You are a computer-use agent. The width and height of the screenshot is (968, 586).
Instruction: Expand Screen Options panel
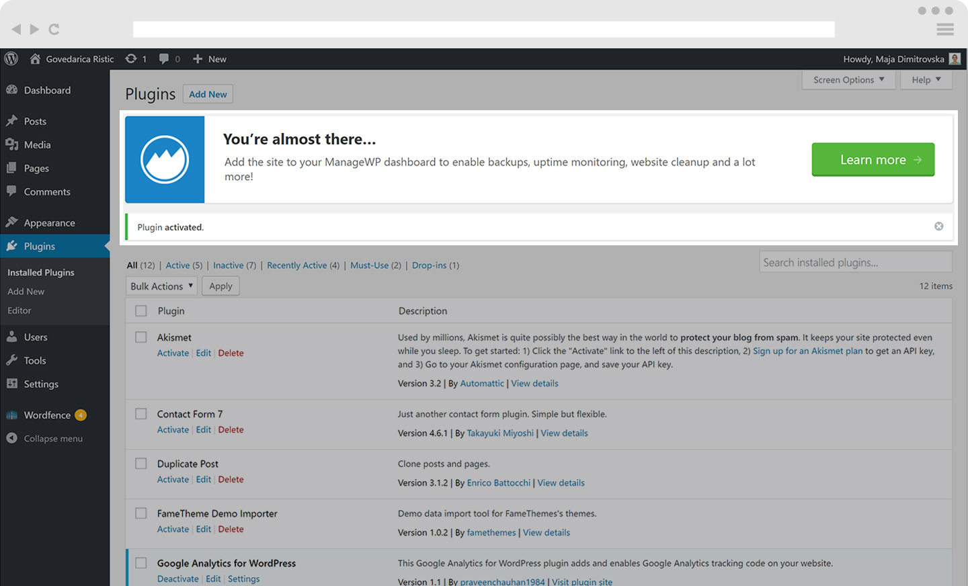(850, 79)
